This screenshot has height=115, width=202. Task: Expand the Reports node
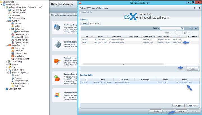(x=7, y=64)
